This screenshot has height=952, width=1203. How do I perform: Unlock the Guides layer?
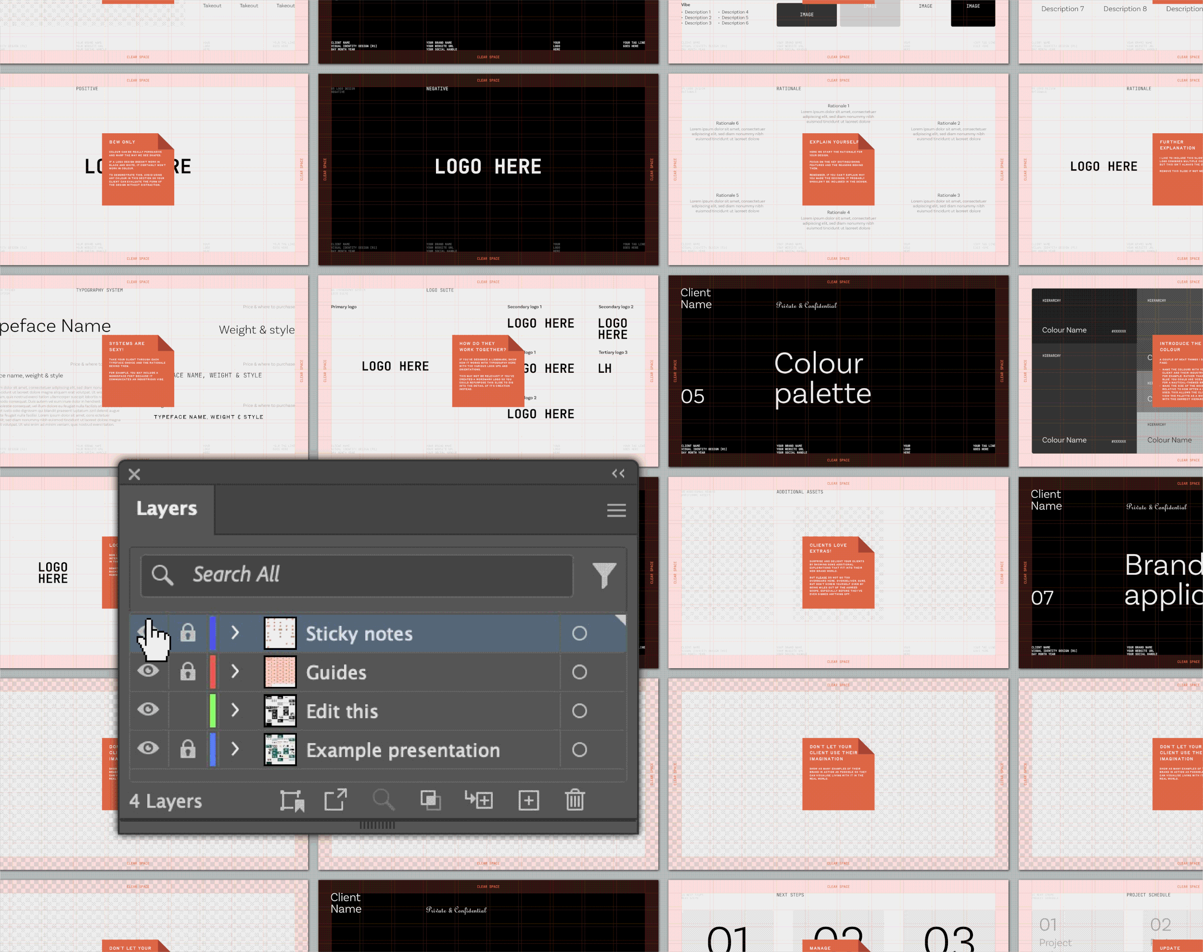coord(188,672)
